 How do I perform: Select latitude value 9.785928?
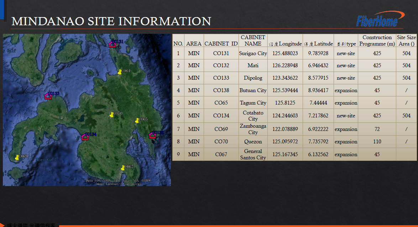(x=318, y=53)
